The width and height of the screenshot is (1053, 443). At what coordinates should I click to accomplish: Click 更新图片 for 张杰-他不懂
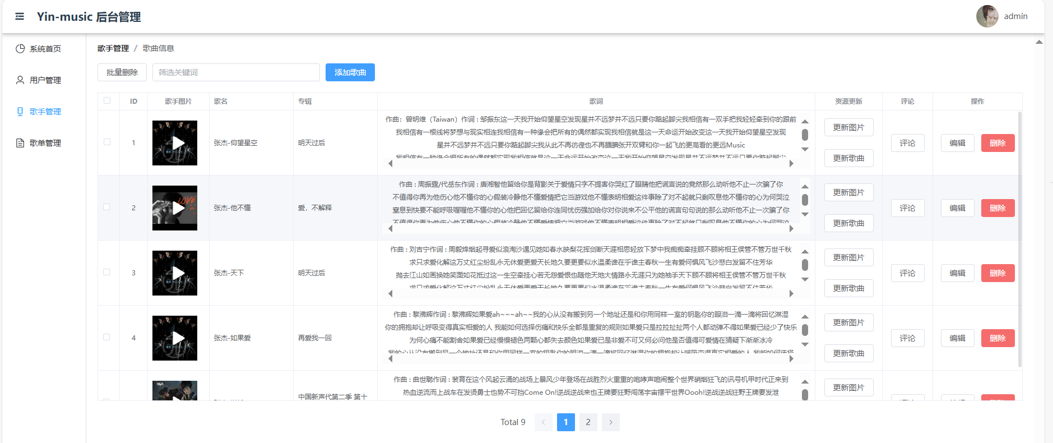click(x=848, y=192)
